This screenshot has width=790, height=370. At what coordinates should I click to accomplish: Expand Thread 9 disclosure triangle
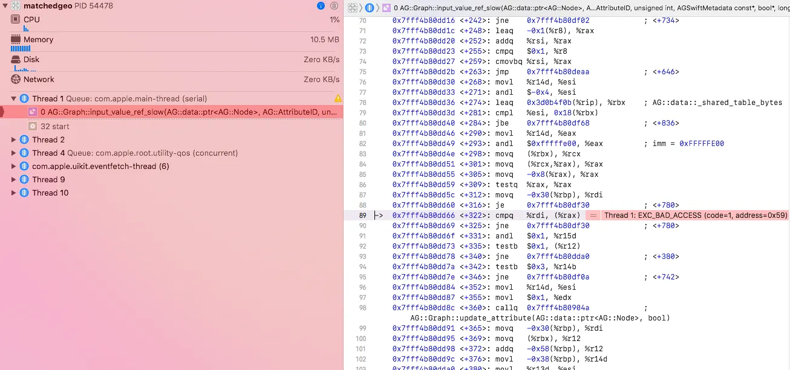point(14,179)
